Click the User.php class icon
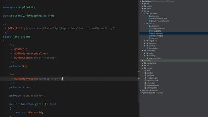Image resolution: width=208 pixels, height=117 pixels. pyautogui.click(x=149, y=38)
